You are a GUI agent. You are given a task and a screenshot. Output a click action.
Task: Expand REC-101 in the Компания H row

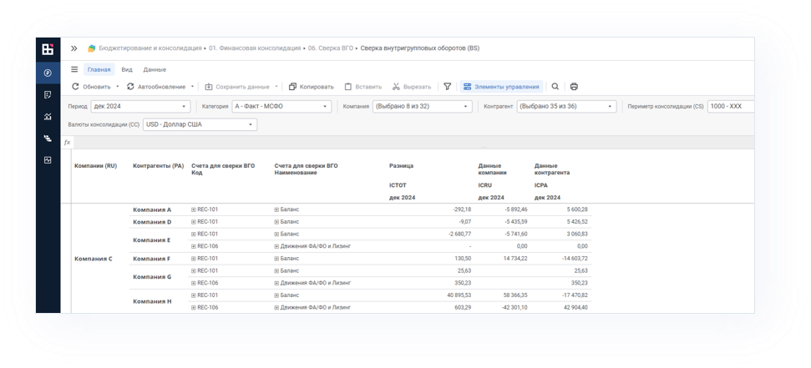point(194,295)
